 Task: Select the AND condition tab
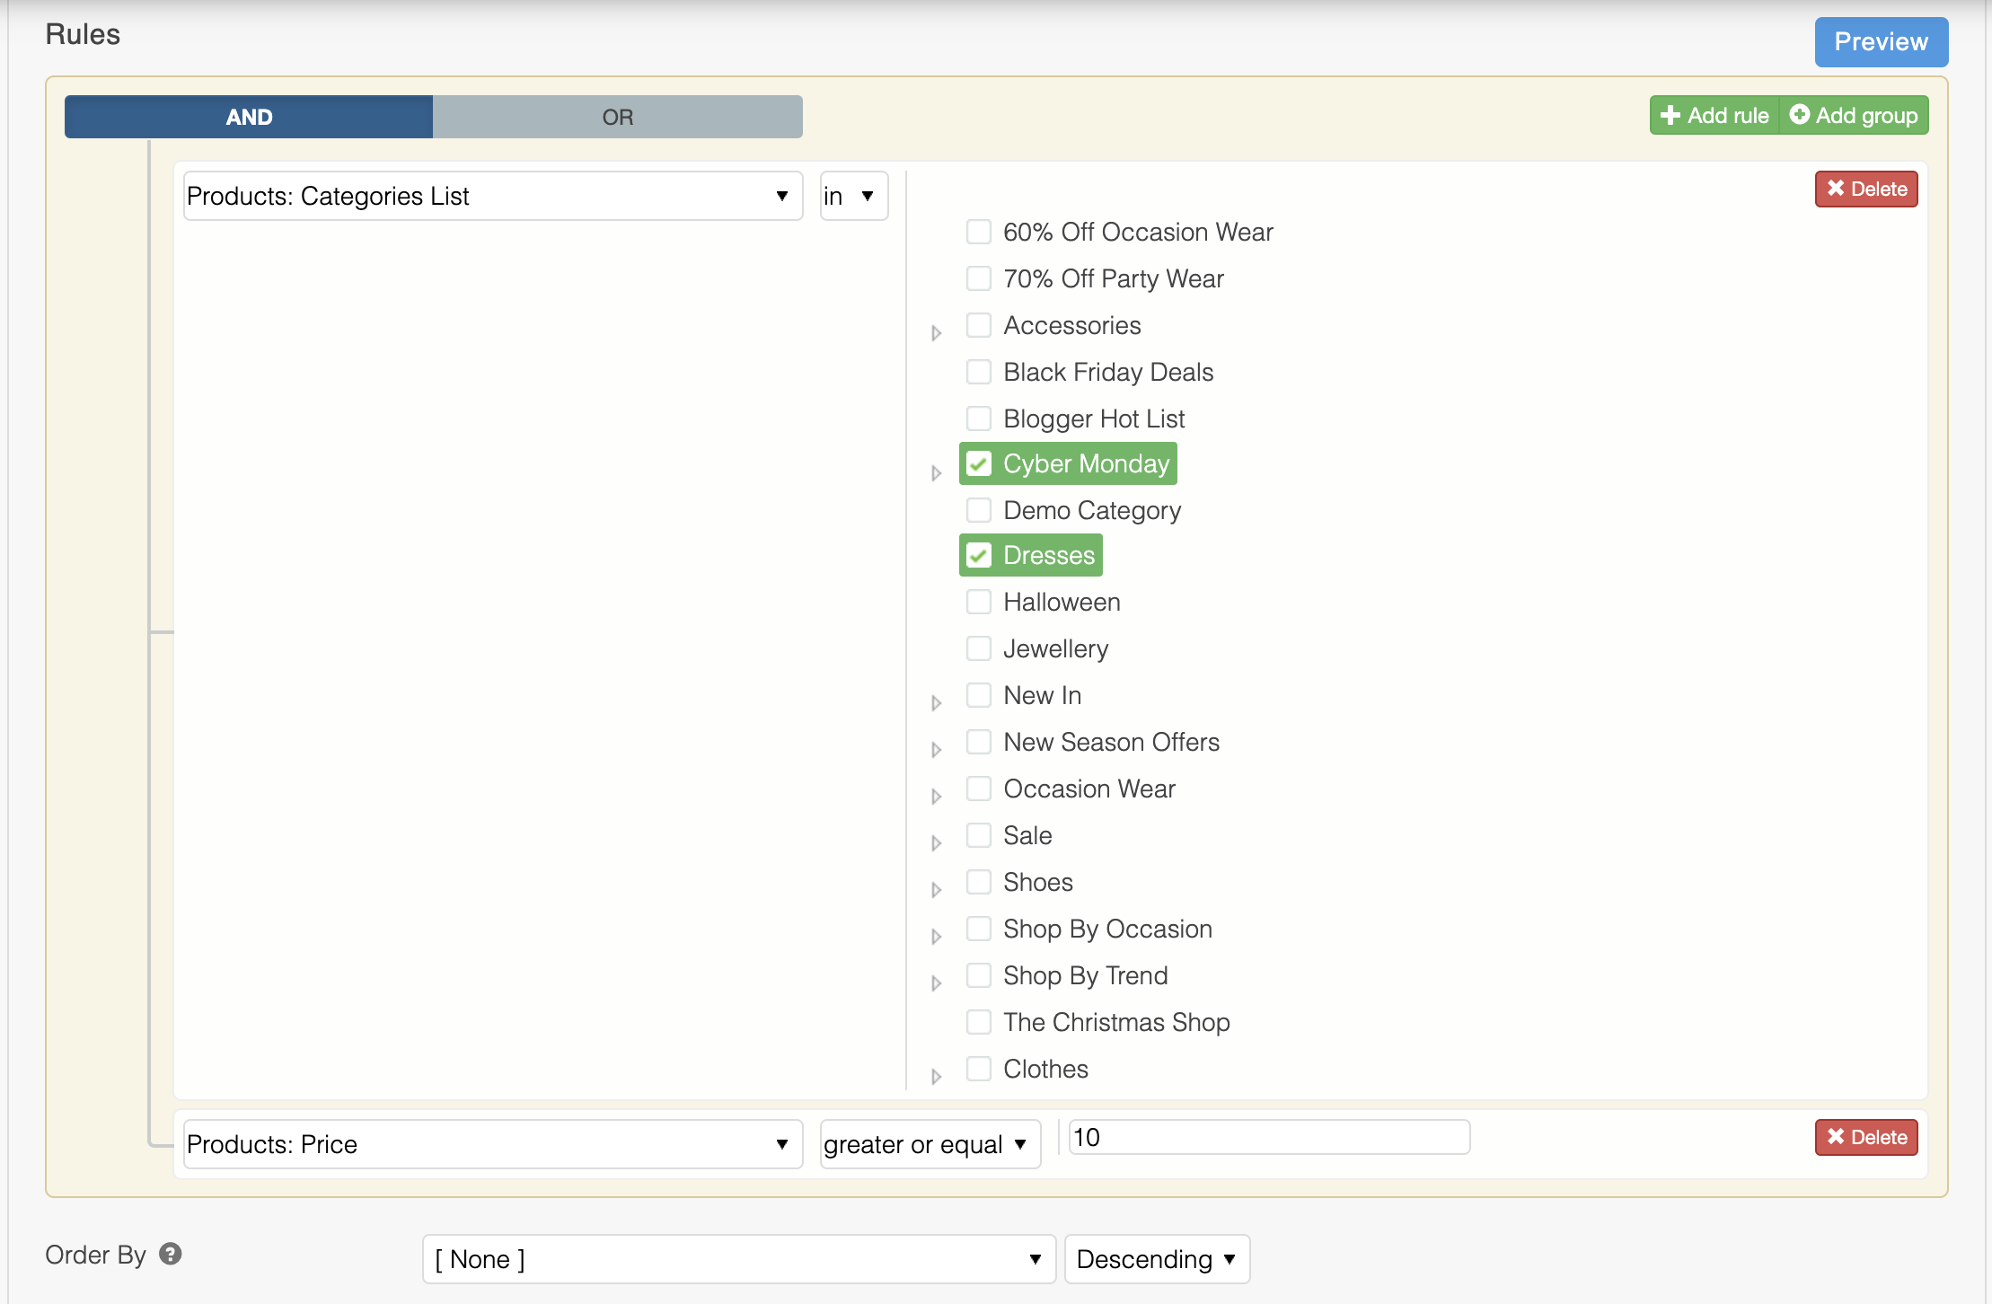pyautogui.click(x=249, y=117)
